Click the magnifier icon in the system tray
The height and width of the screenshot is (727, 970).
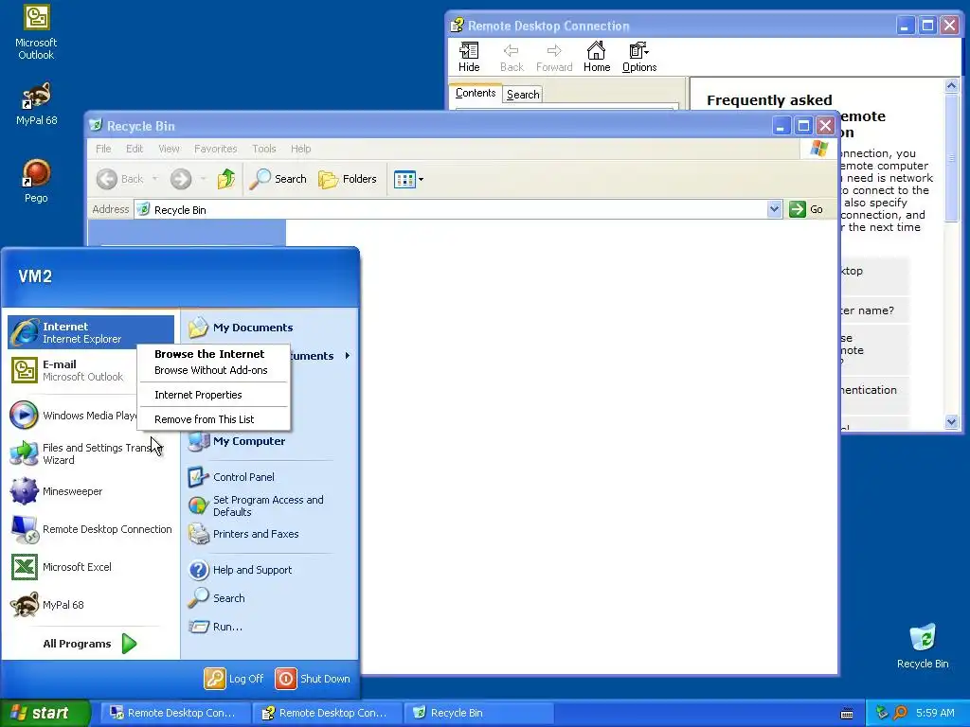click(900, 713)
